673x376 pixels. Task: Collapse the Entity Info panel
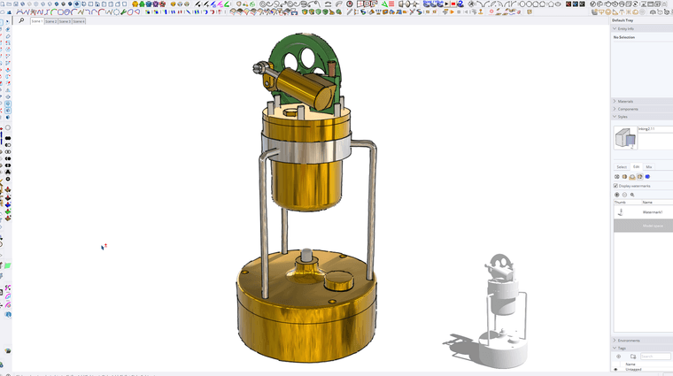pyautogui.click(x=615, y=28)
